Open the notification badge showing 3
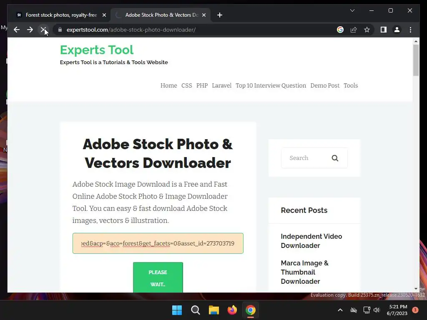The image size is (427, 320). 415,310
